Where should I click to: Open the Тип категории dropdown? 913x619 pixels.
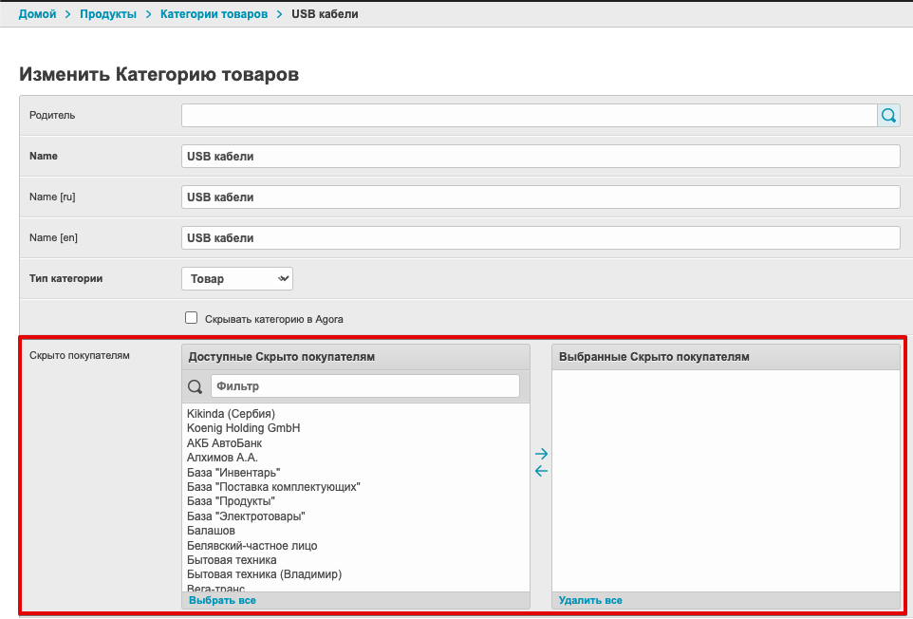(x=237, y=278)
